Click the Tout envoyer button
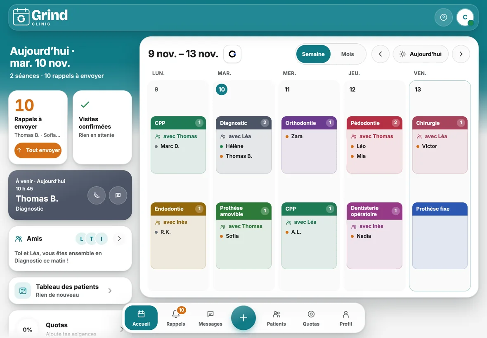The height and width of the screenshot is (338, 487). point(38,150)
